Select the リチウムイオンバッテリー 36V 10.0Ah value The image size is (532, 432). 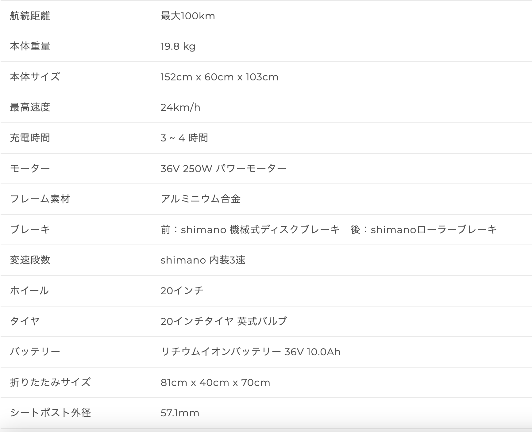(250, 352)
